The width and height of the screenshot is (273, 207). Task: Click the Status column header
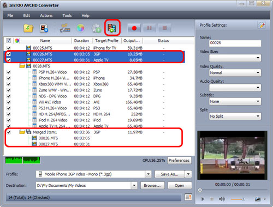pyautogui.click(x=163, y=41)
